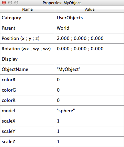124x147 pixels.
Task: Select the empty Display value cell
Action: (x=89, y=59)
